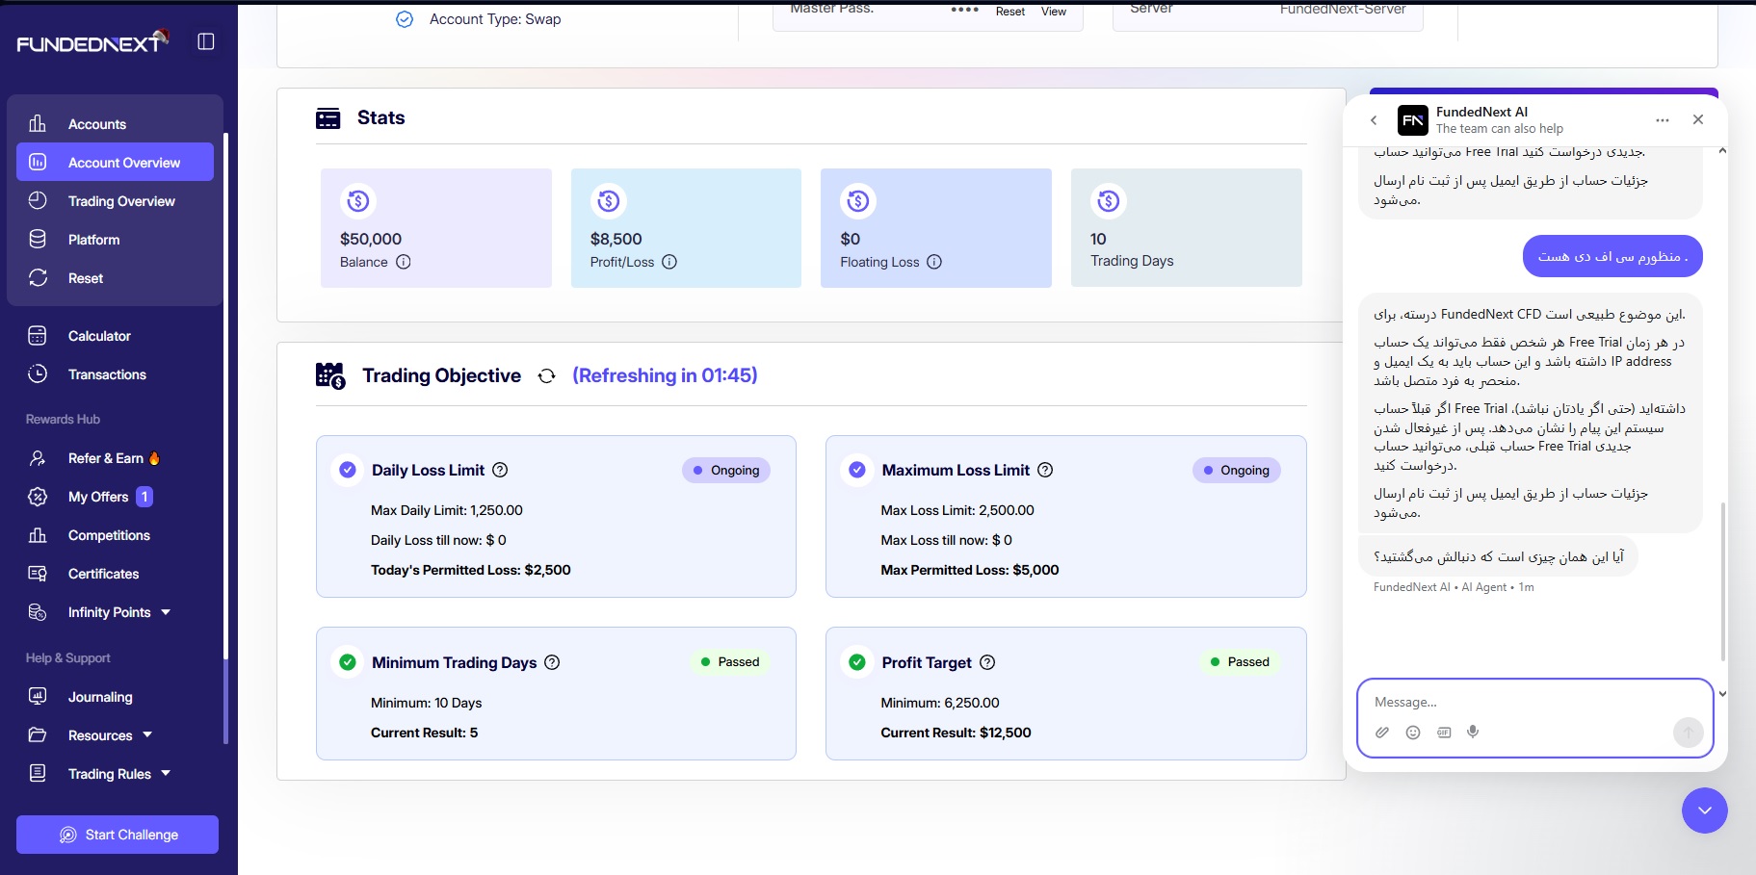This screenshot has height=875, width=1756.
Task: Click the Profit Target help icon
Action: pos(987,662)
